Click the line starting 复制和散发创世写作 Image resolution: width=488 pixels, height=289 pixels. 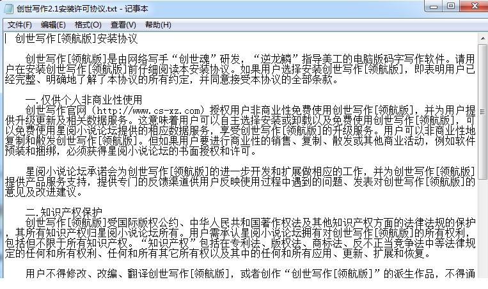[240, 141]
